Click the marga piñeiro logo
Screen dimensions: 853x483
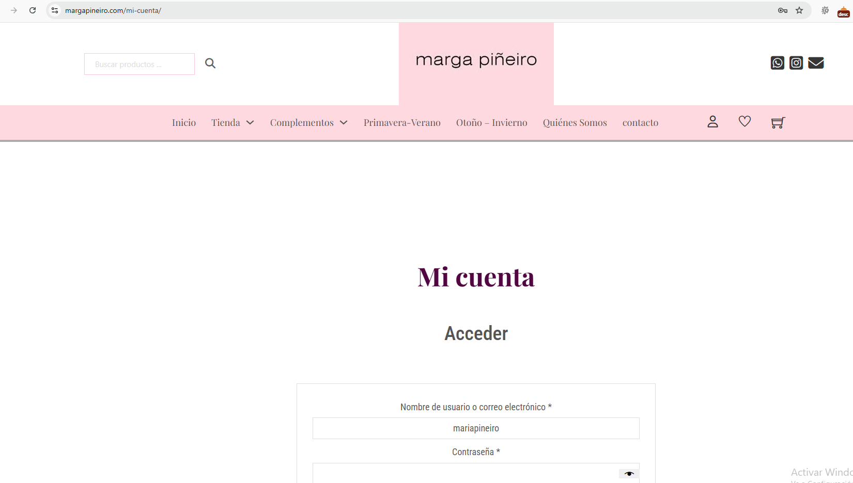[476, 60]
